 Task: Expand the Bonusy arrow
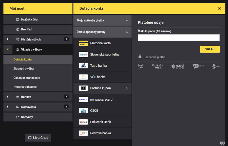coord(8,97)
